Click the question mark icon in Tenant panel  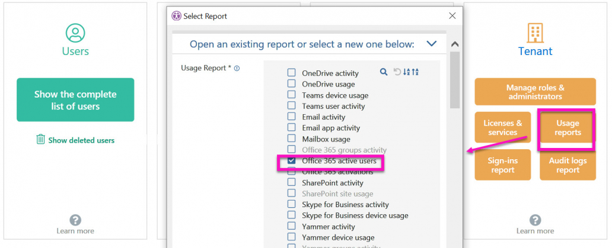pyautogui.click(x=535, y=220)
